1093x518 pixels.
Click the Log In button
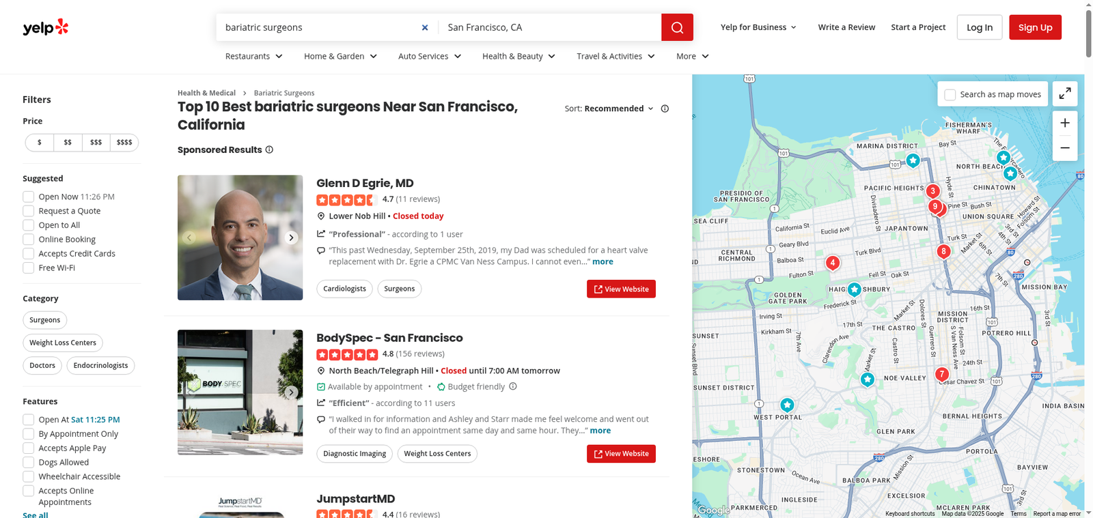tap(980, 27)
